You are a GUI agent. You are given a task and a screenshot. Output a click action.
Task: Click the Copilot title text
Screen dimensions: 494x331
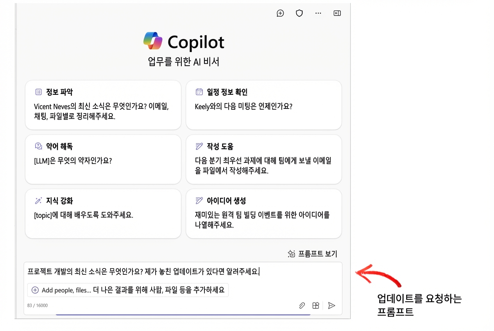pos(196,42)
